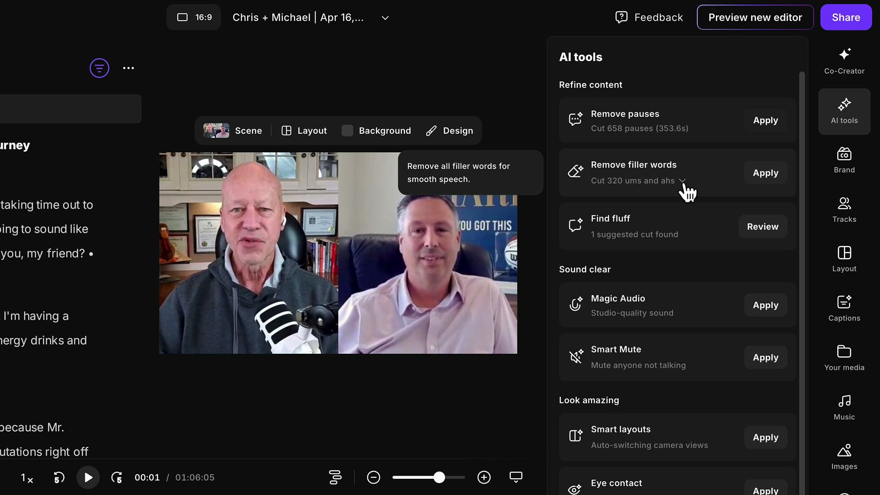Screen dimensions: 880x495
Task: Open the Music panel
Action: [x=844, y=407]
